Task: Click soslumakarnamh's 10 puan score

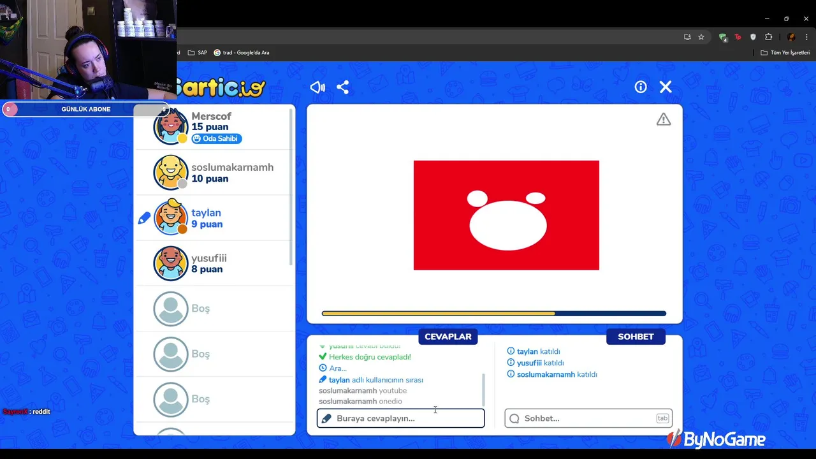Action: (210, 178)
